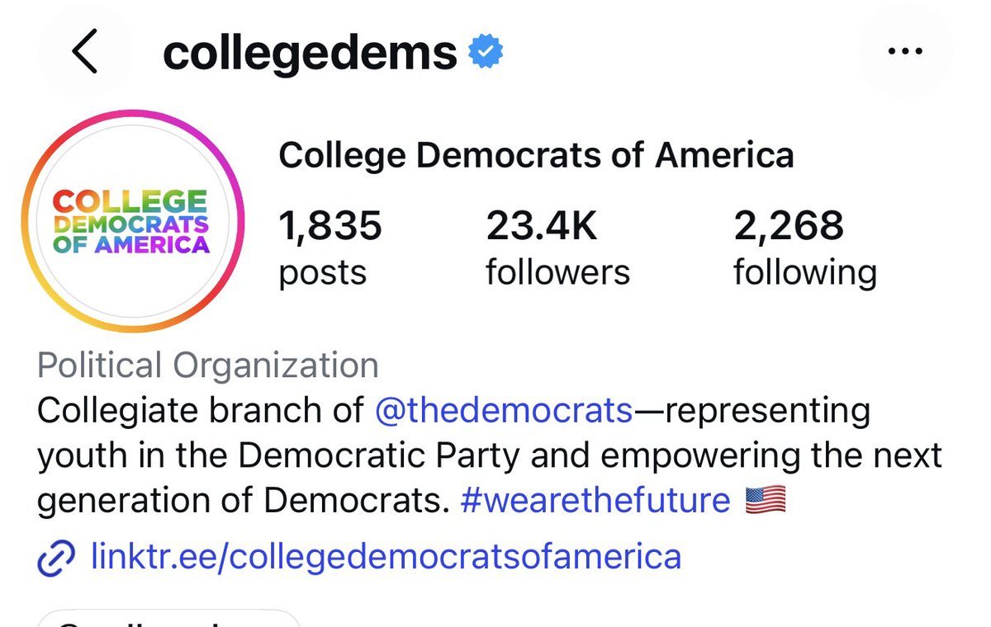Image resolution: width=991 pixels, height=627 pixels.
Task: Show the 2,268 following list
Action: tap(805, 247)
